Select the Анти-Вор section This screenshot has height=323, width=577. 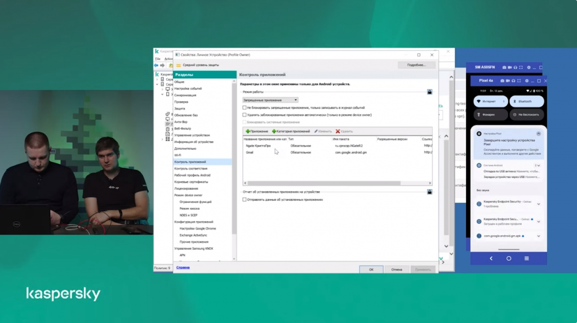pyautogui.click(x=181, y=122)
